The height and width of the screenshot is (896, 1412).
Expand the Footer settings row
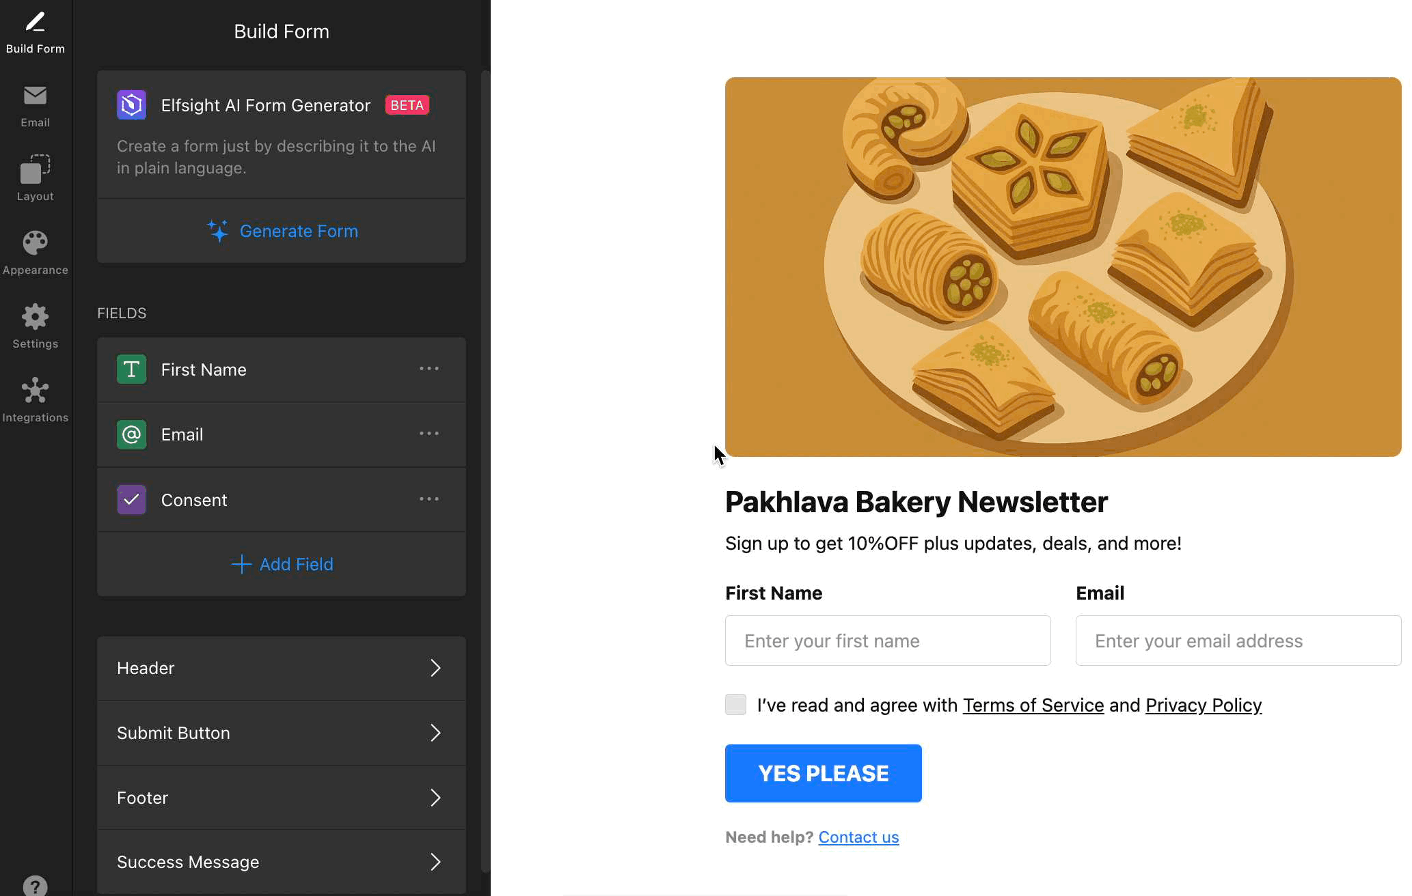281,798
